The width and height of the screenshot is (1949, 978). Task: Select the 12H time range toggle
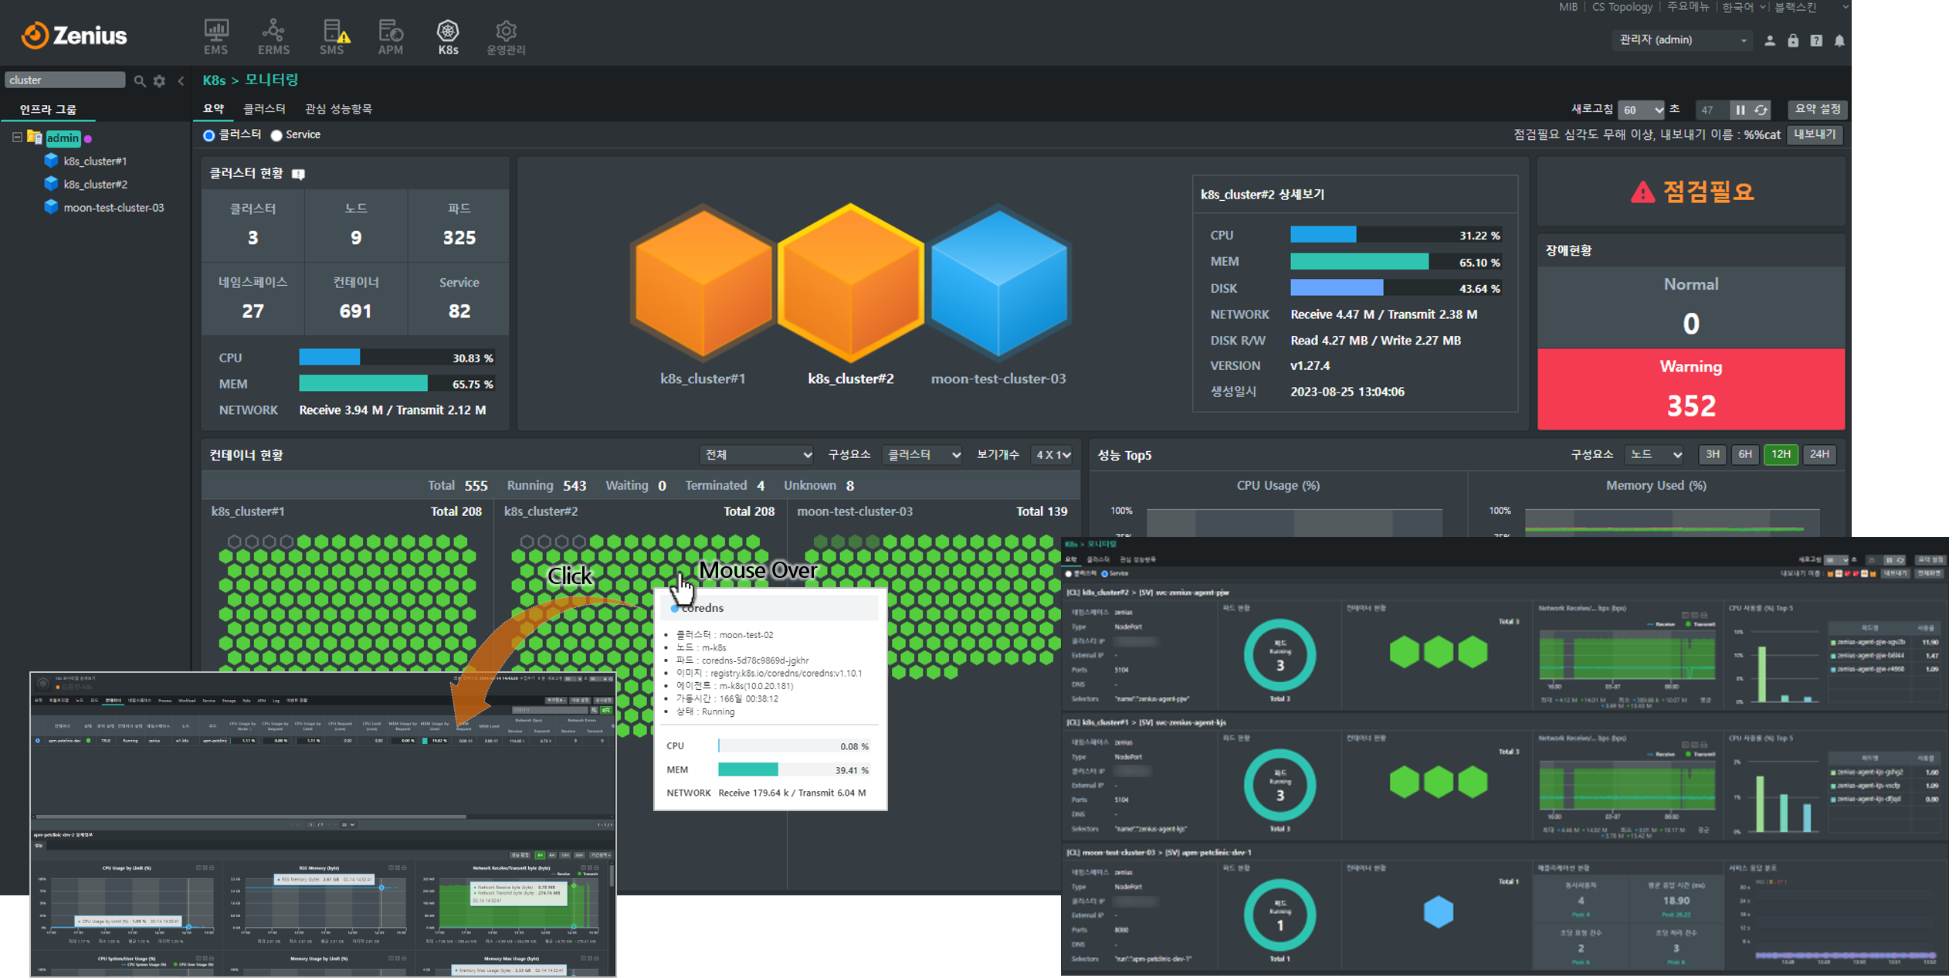(1780, 454)
